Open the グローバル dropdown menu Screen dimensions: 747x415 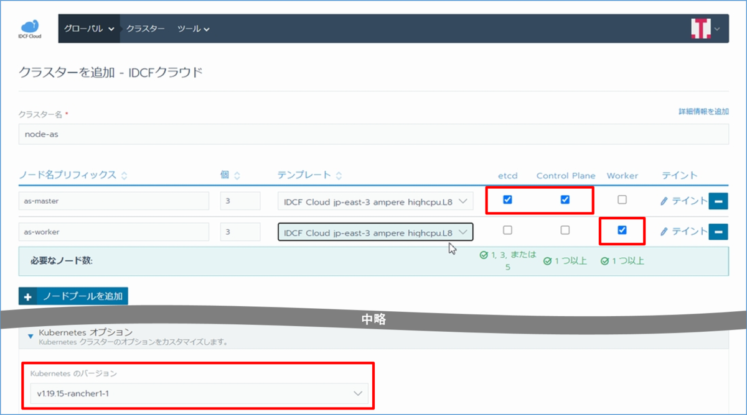click(x=90, y=29)
